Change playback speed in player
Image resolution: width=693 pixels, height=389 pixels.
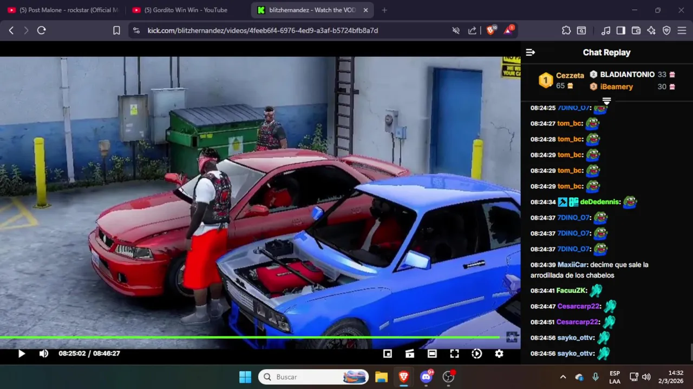(x=476, y=354)
